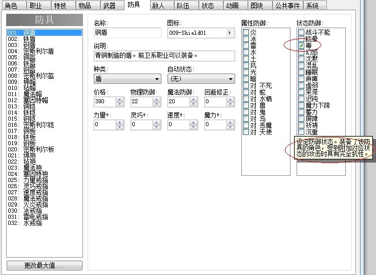The height and width of the screenshot is (275, 376).
Task: Select armor 025: 力量戒指 in list
Action: (x=45, y=180)
